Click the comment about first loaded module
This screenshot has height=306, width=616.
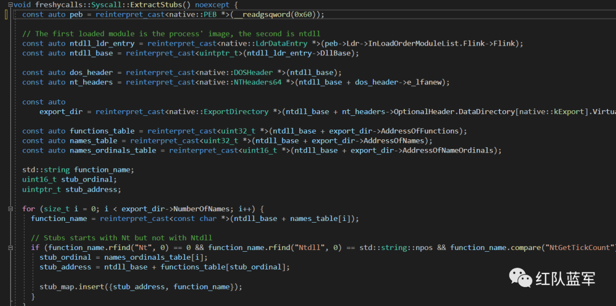(171, 34)
